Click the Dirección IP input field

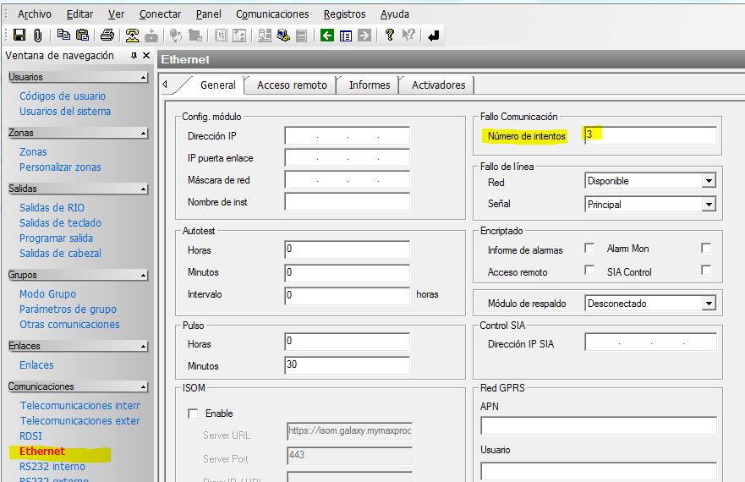[x=347, y=135]
